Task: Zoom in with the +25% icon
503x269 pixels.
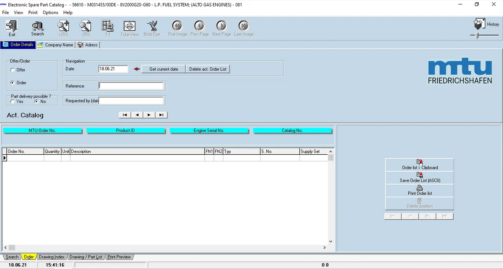Action: click(x=63, y=28)
